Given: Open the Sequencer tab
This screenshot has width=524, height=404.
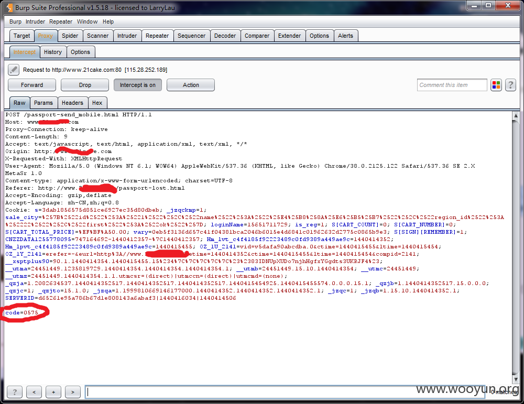Looking at the screenshot, I should pos(191,36).
